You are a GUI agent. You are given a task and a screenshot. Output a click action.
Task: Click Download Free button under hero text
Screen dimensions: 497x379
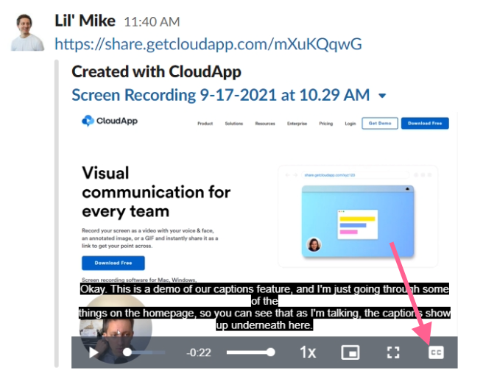113,263
